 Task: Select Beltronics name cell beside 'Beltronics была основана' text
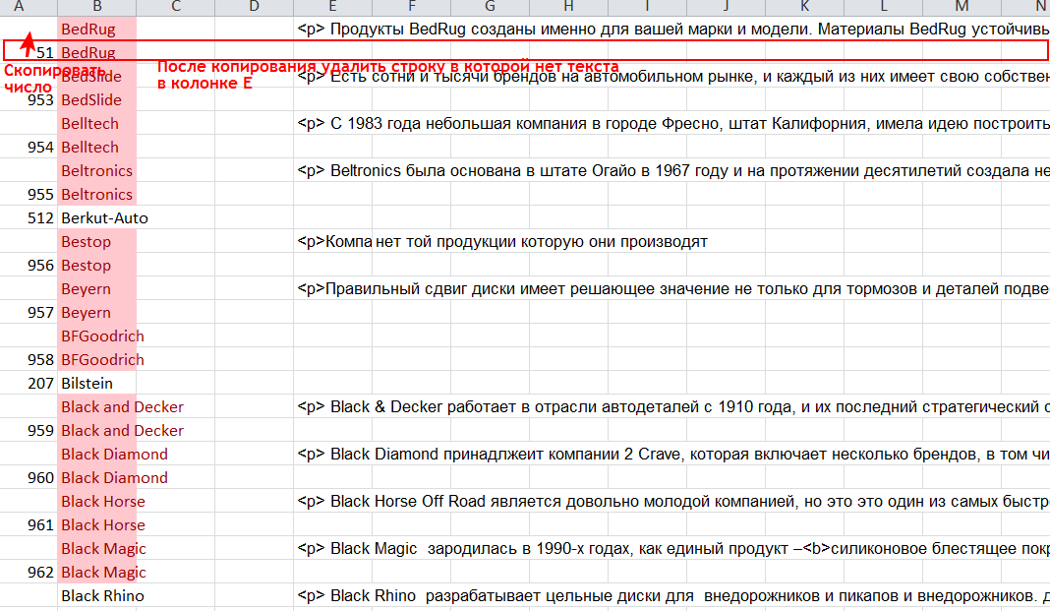coord(97,171)
